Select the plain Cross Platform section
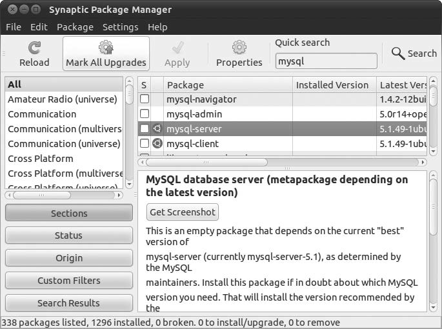This screenshot has width=442, height=329. [x=64, y=159]
